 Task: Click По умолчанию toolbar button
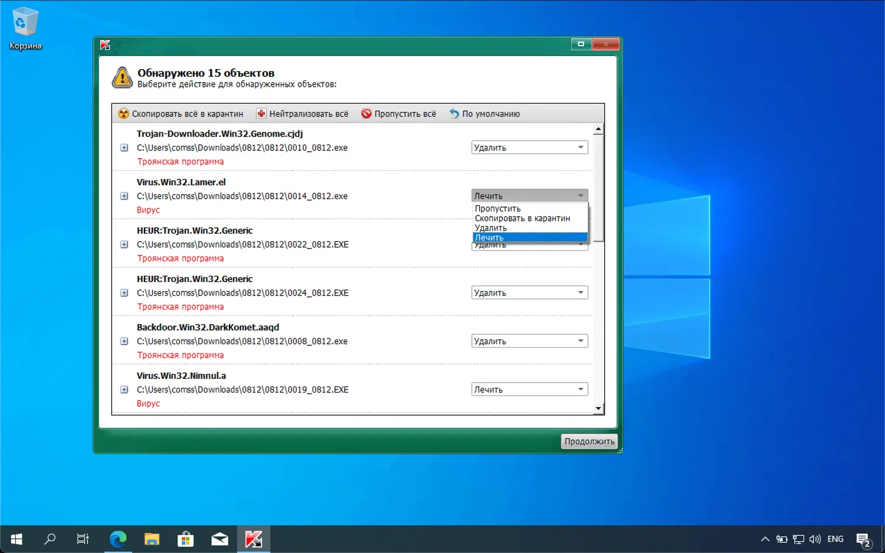coord(485,113)
